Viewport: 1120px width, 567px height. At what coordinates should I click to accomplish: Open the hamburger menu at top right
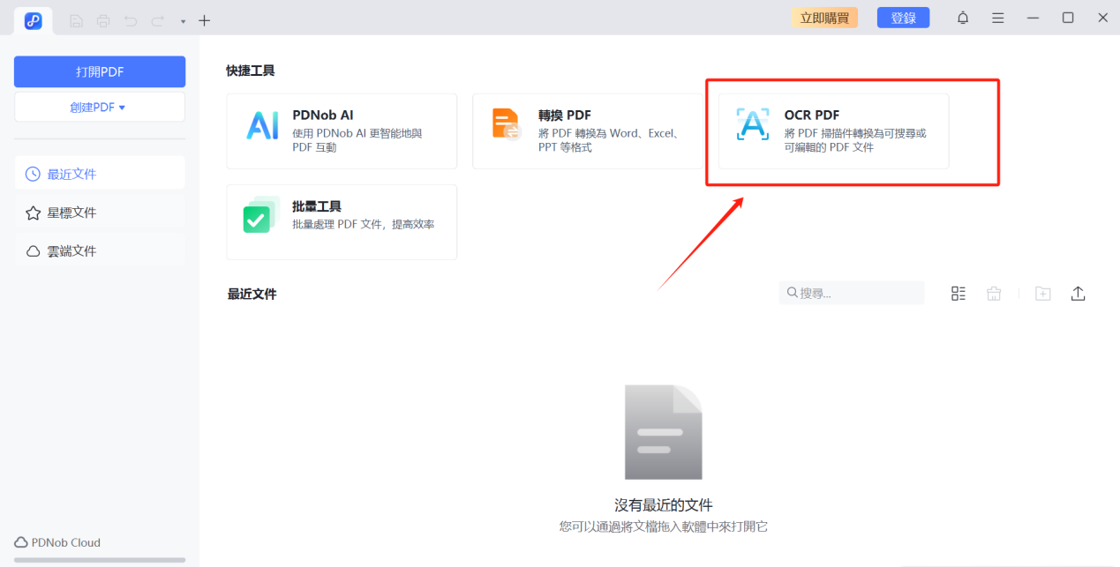tap(997, 17)
